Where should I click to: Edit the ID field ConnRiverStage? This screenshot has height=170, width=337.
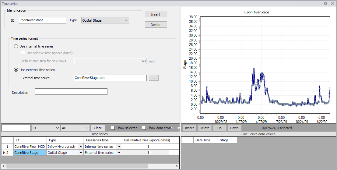[42, 20]
